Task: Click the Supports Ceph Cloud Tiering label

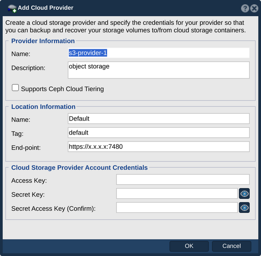Action: coord(62,89)
